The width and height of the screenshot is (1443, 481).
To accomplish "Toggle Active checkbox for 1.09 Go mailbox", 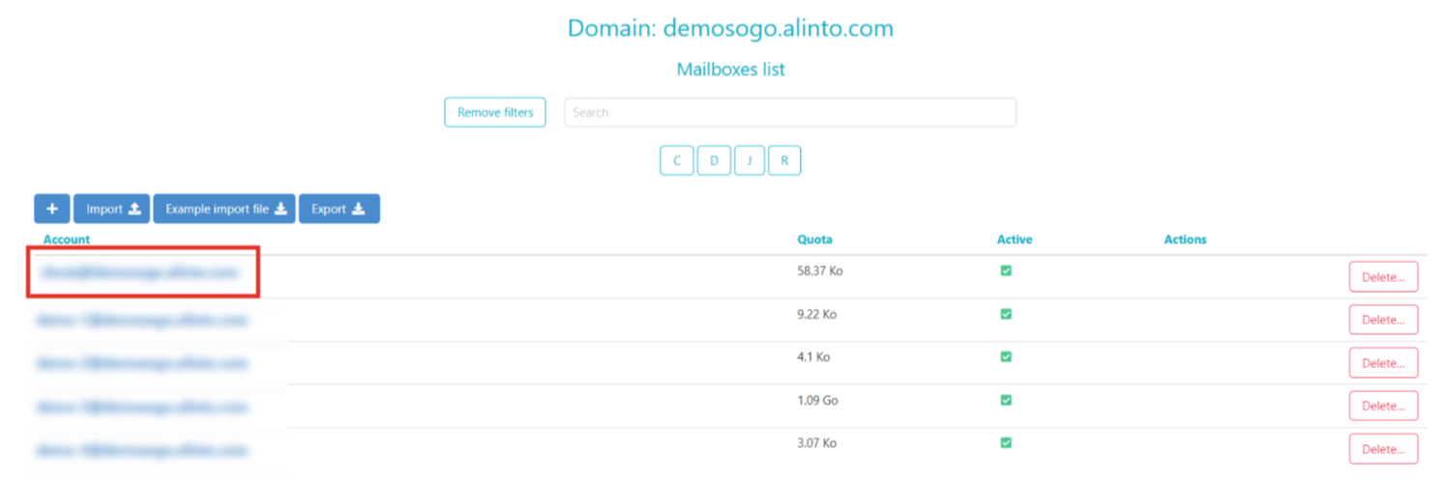I will coord(1006,400).
